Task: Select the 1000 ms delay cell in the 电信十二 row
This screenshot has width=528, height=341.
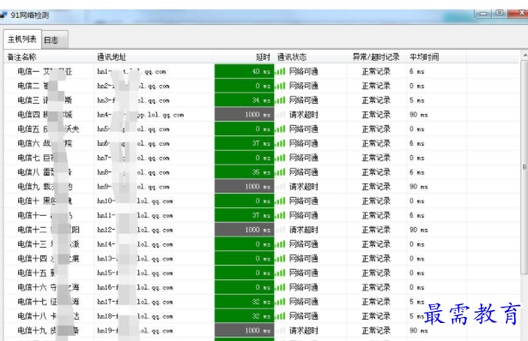Action: (244, 230)
